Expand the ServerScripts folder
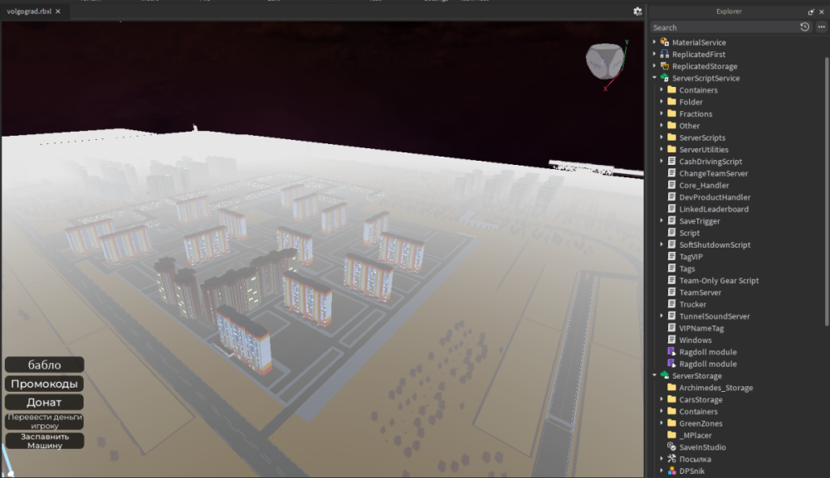The height and width of the screenshot is (478, 830). 662,138
